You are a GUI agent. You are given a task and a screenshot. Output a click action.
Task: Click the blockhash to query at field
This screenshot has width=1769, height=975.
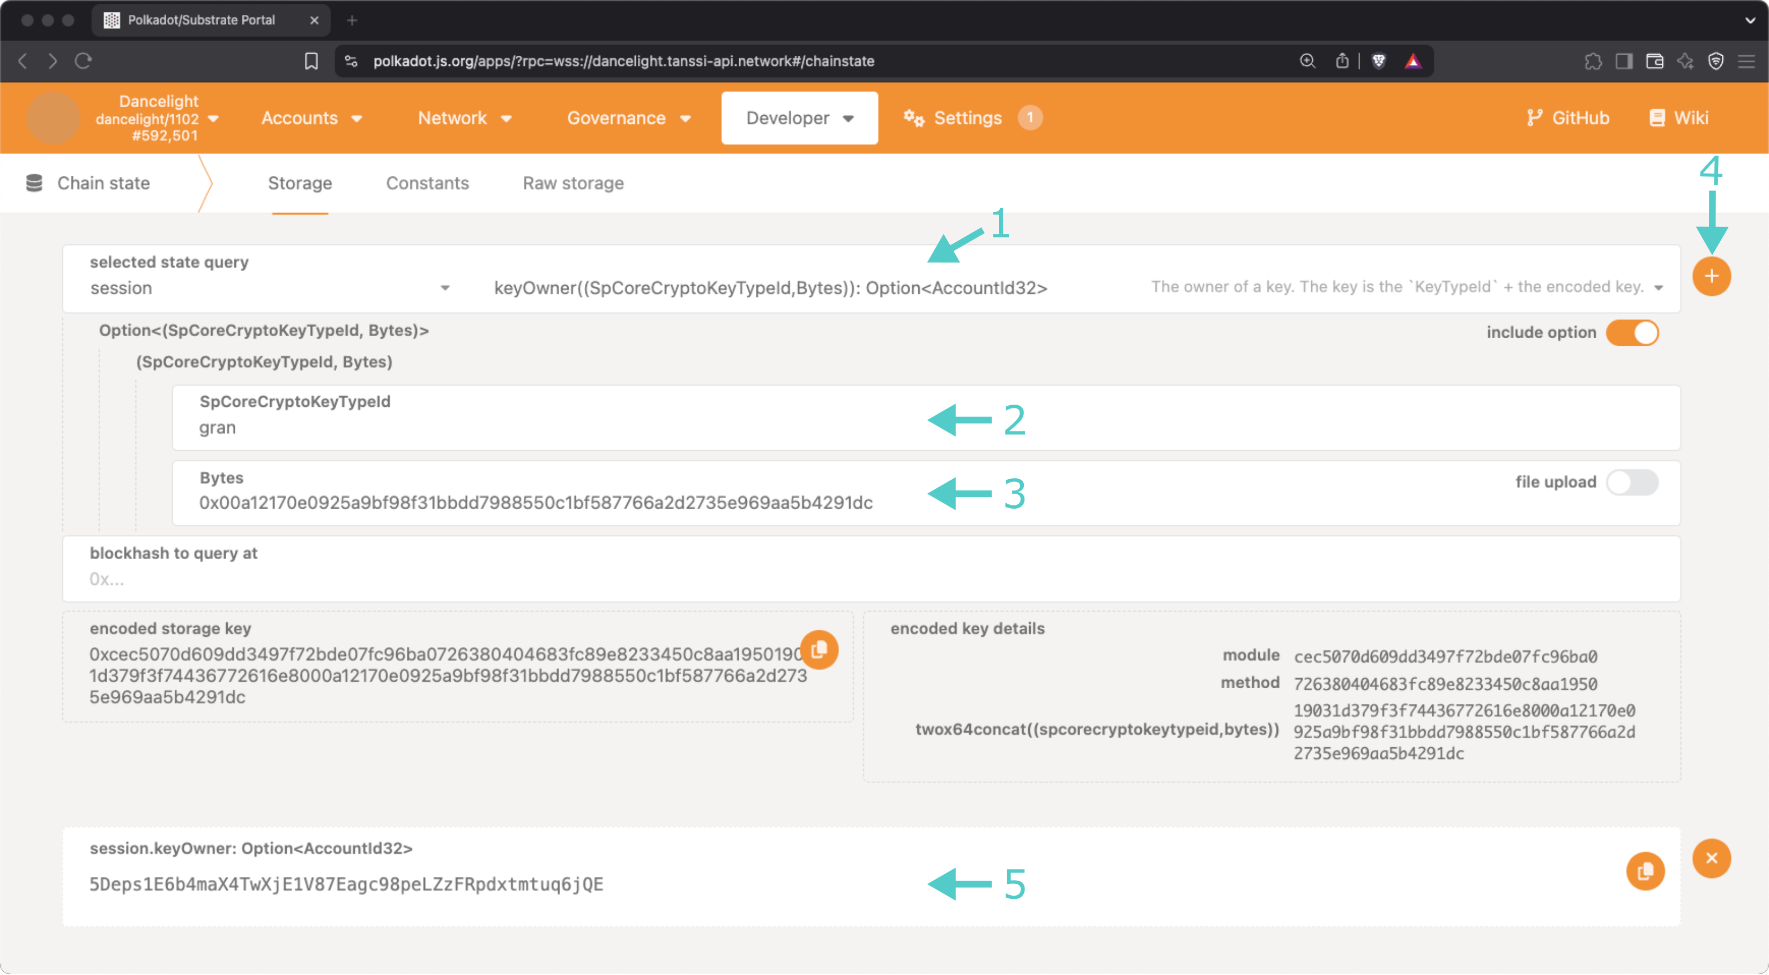tap(871, 569)
